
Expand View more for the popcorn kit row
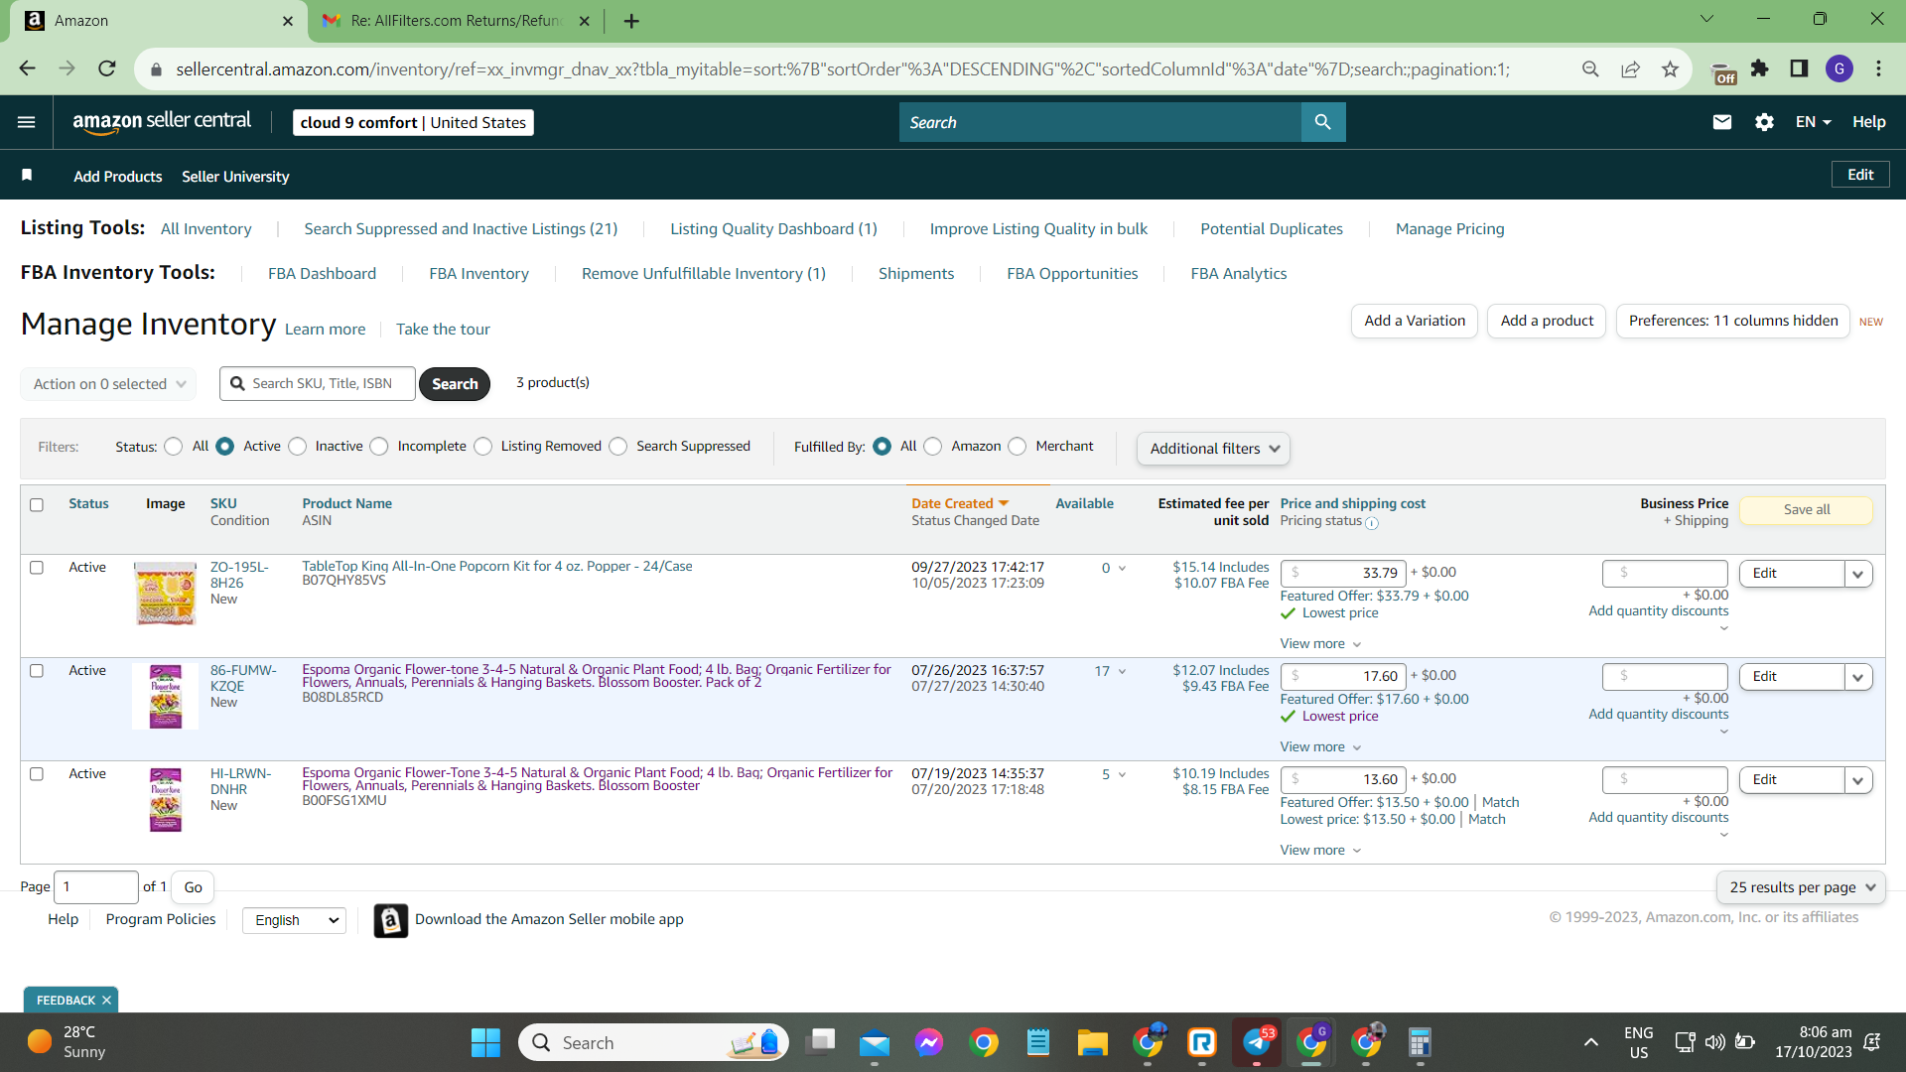coord(1320,644)
